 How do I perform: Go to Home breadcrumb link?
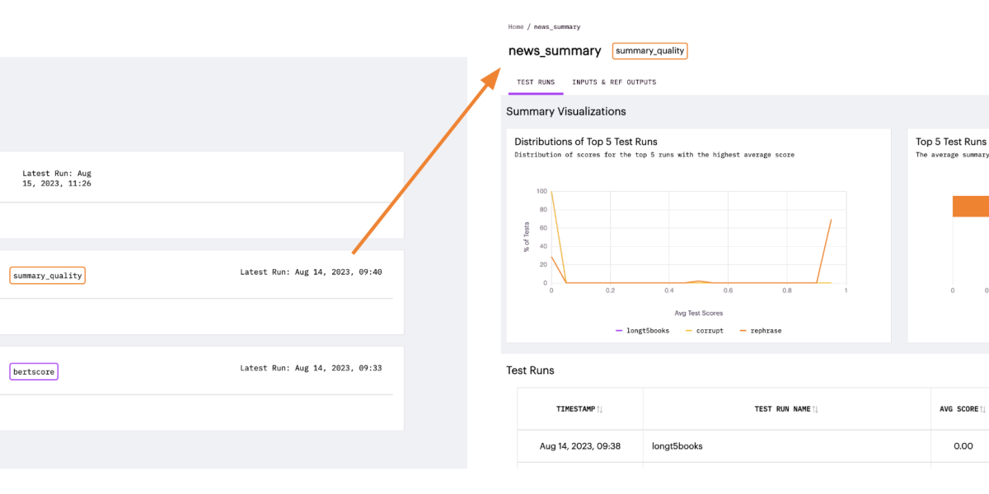point(516,27)
